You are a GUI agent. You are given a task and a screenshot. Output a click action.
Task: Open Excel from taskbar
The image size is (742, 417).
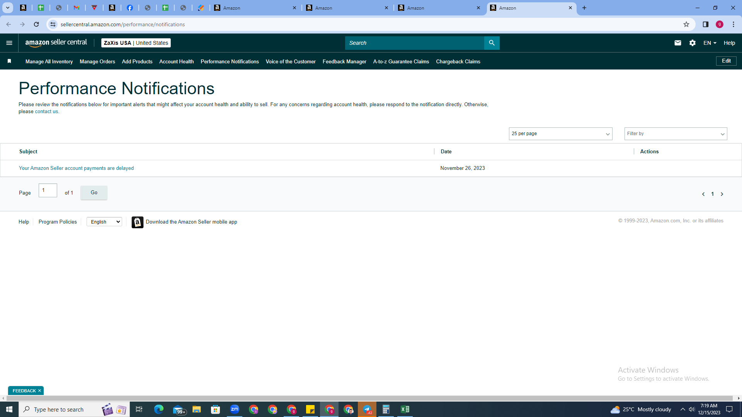(x=405, y=409)
